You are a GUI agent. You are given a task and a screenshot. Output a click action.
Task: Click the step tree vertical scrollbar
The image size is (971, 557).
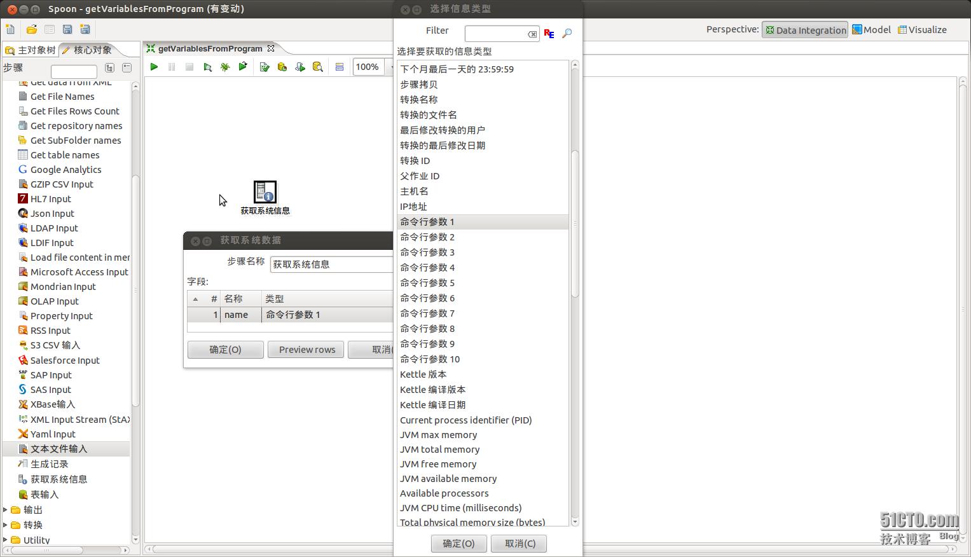coord(135,289)
